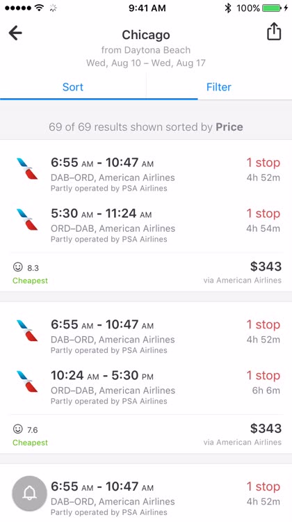Tap the Wi-Fi icon in status bar

tap(40, 8)
